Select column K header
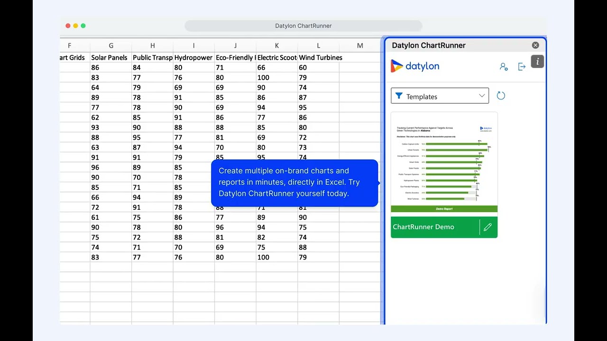This screenshot has height=341, width=607. [277, 45]
